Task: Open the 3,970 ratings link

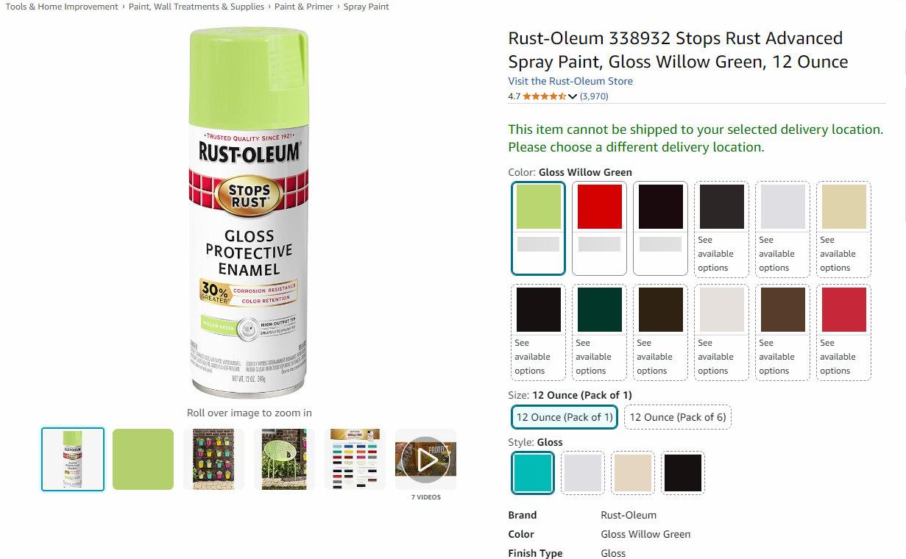Action: (x=594, y=96)
